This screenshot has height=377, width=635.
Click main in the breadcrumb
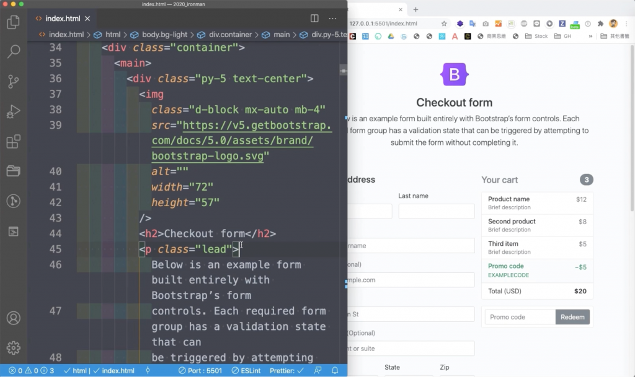tap(282, 35)
